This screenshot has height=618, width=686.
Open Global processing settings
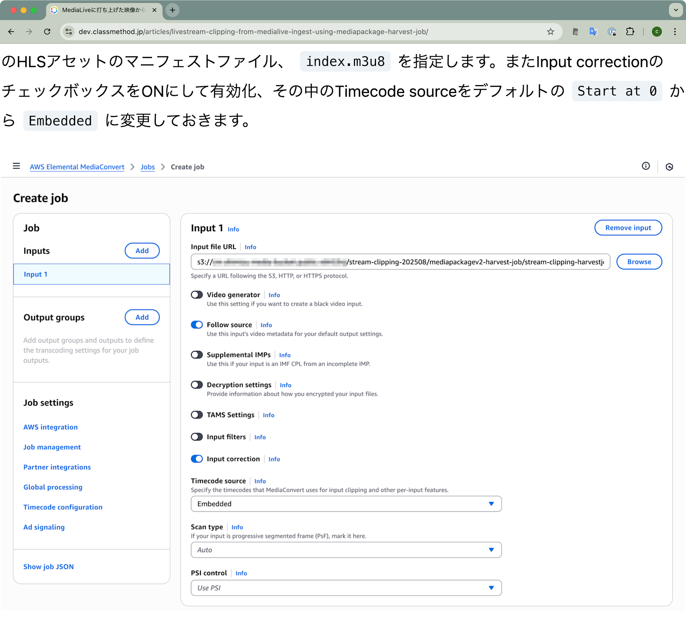click(x=53, y=487)
